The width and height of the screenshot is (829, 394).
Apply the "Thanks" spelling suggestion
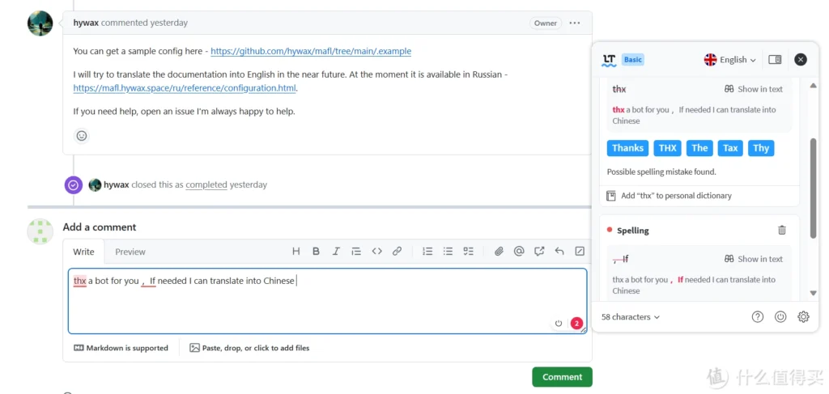(627, 148)
